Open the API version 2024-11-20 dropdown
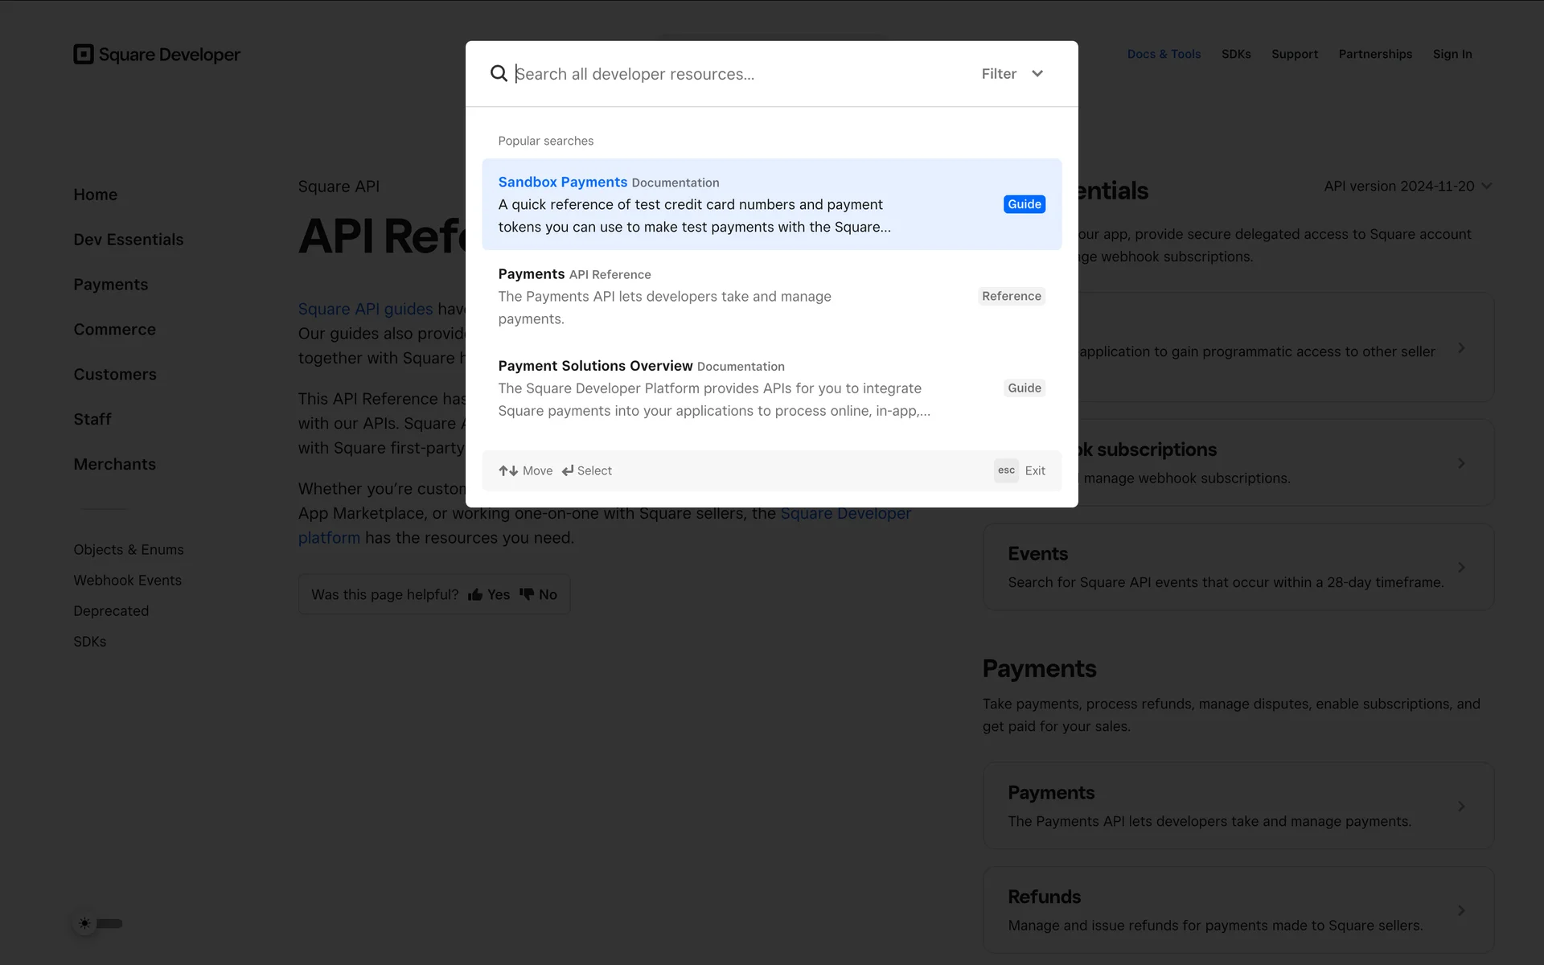The height and width of the screenshot is (965, 1544). [1407, 186]
